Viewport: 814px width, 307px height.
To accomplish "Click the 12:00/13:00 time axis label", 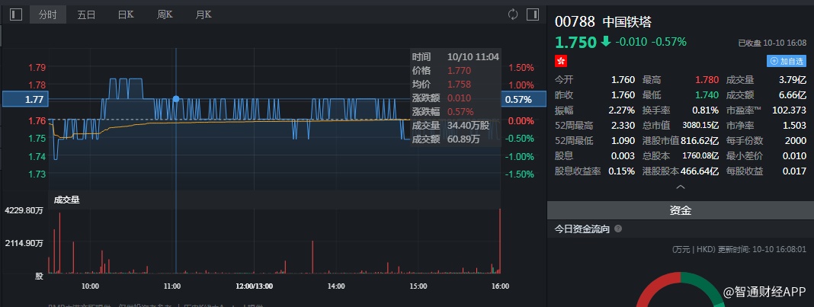I will coord(254,286).
